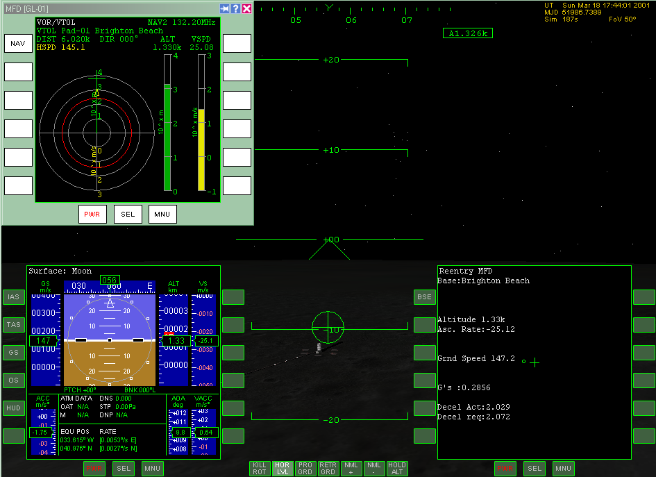
Task: Click the 'Reentry MFD' title
Action: click(x=466, y=271)
